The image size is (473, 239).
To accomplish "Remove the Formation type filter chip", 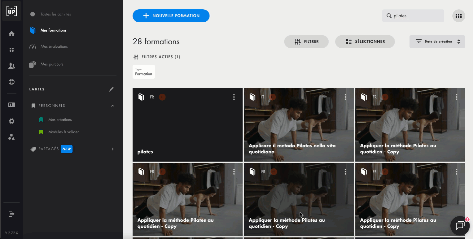I will 144,72.
